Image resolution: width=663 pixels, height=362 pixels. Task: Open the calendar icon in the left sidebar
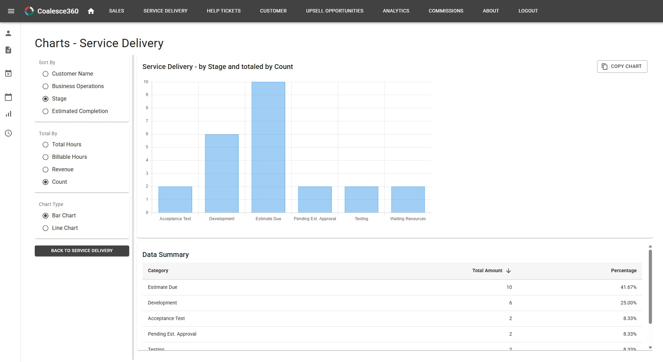pos(8,97)
